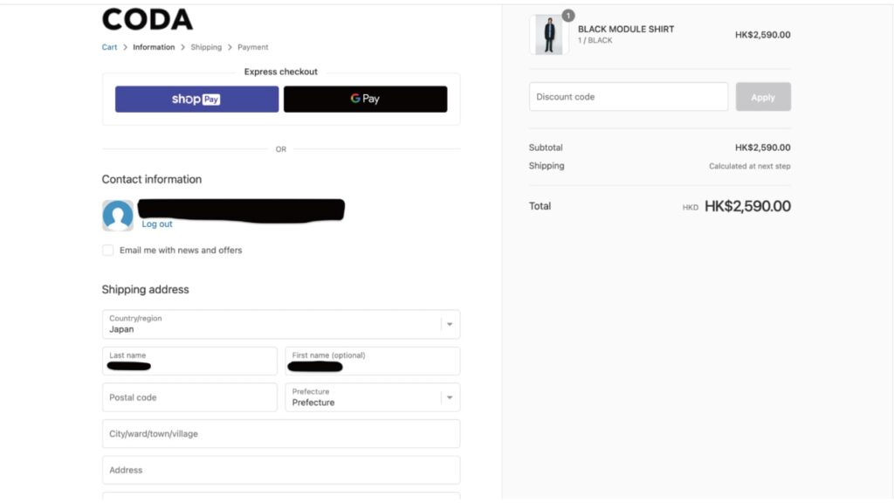This screenshot has height=503, width=894.
Task: Click the Last name field
Action: click(189, 361)
